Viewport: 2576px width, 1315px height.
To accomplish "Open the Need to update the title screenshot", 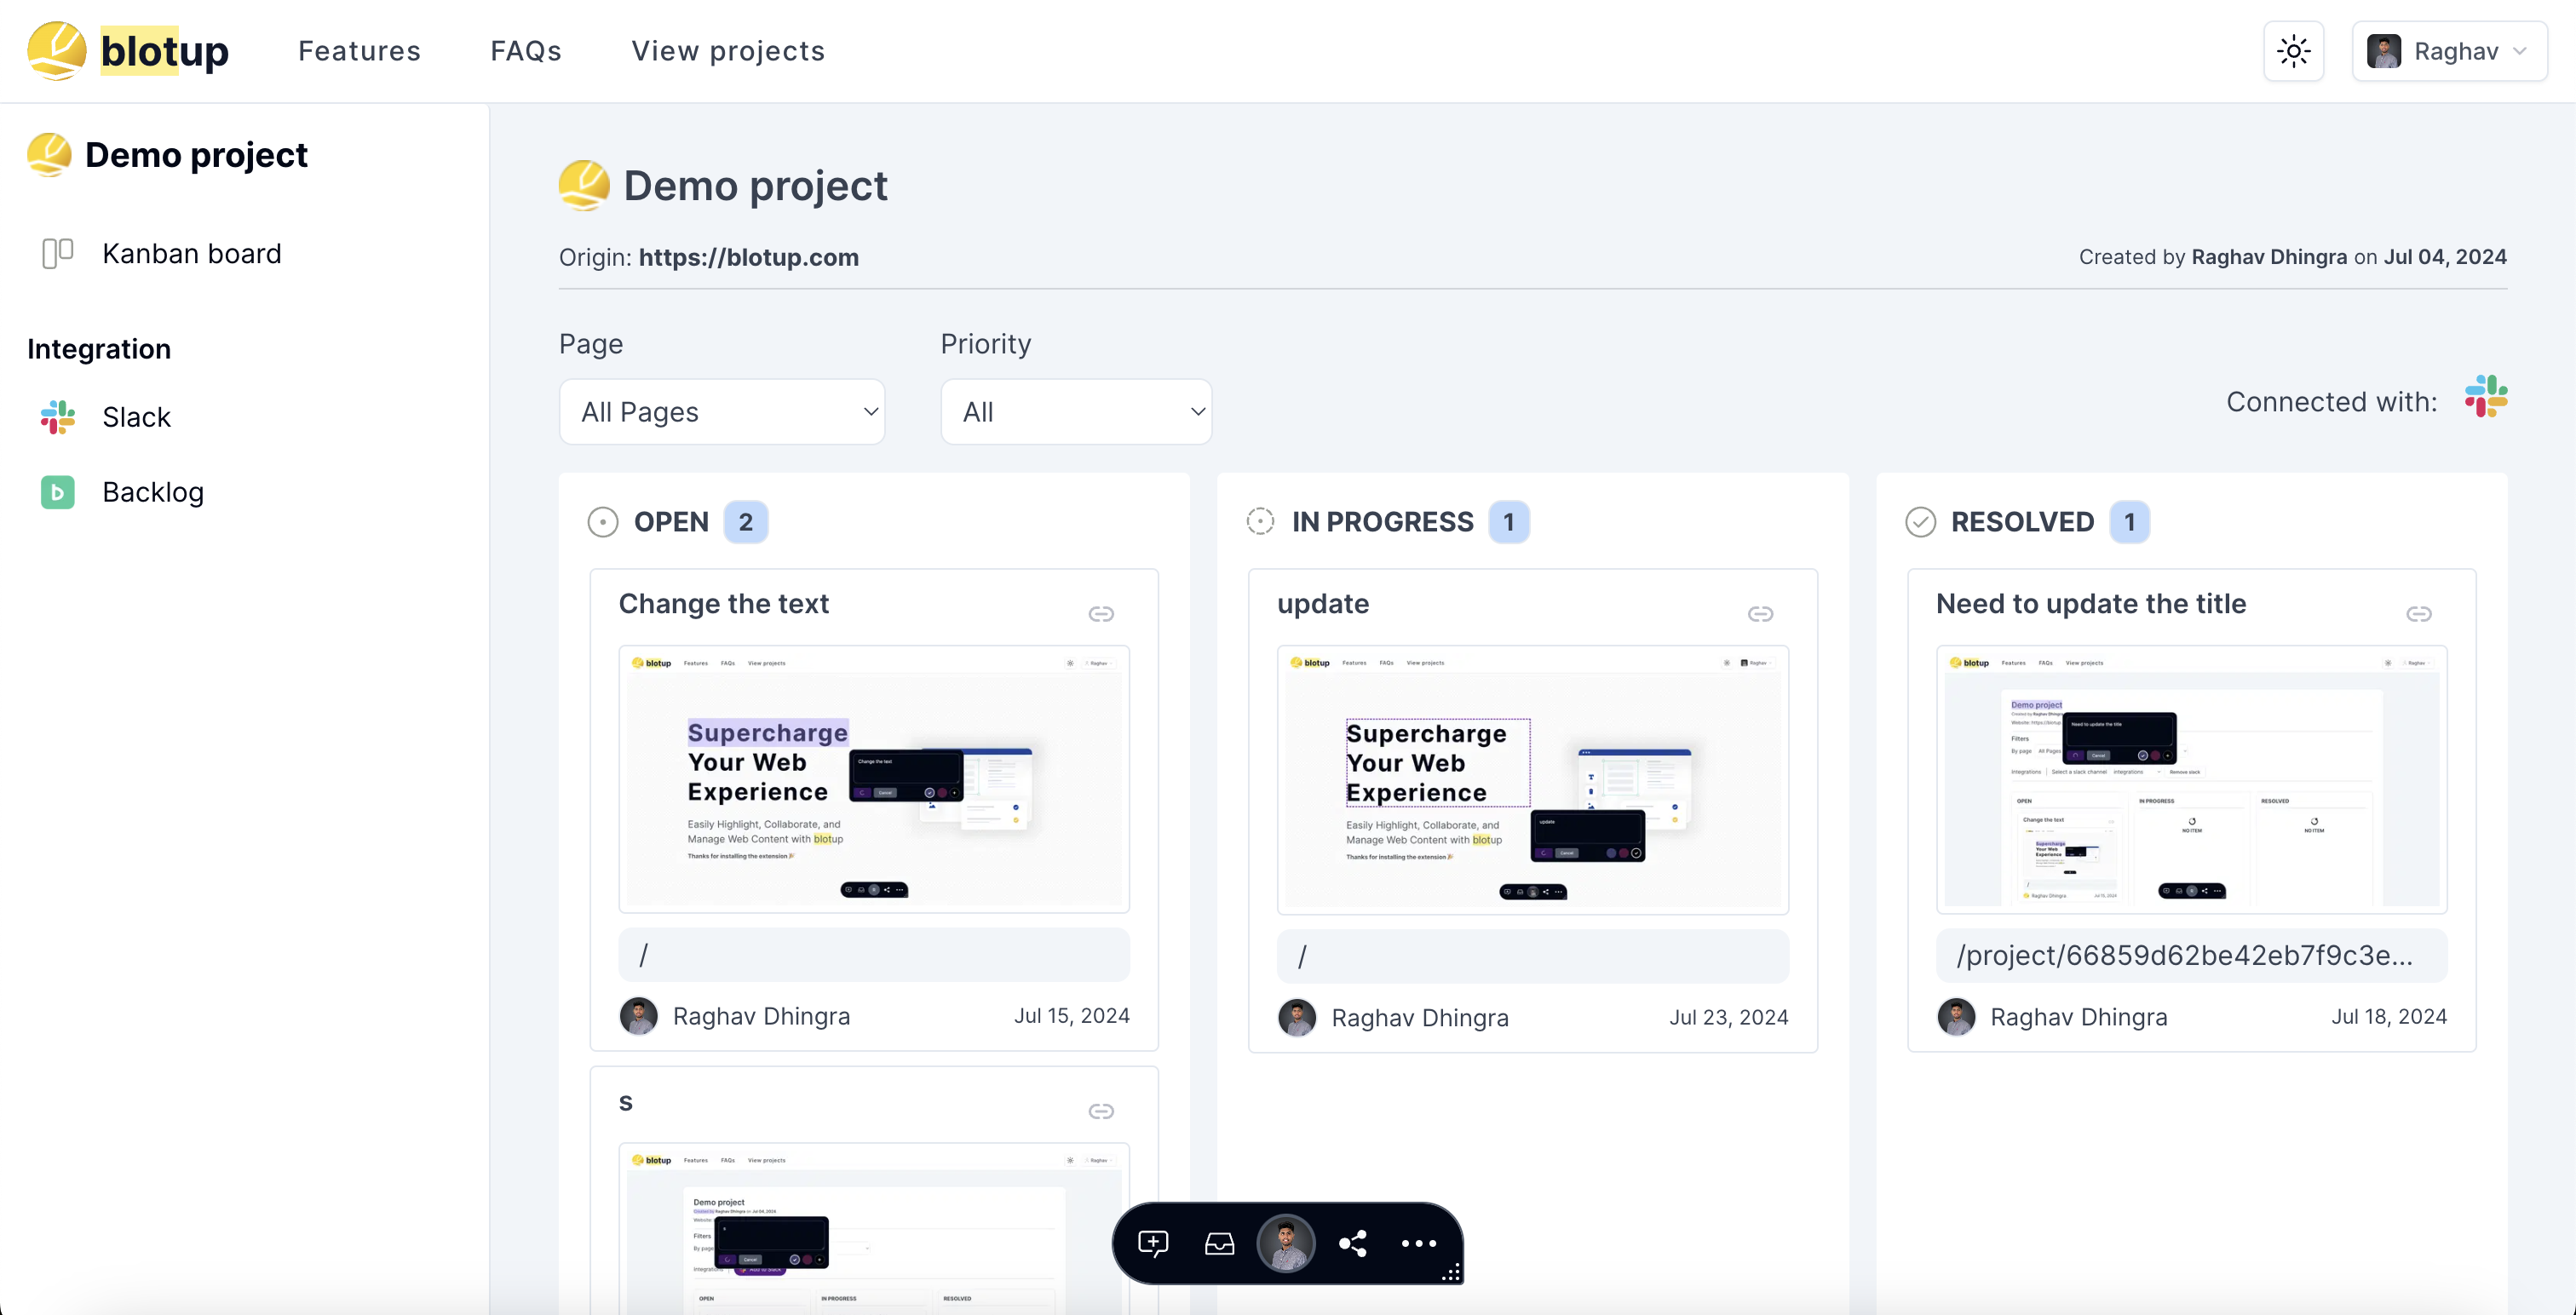I will point(2192,780).
